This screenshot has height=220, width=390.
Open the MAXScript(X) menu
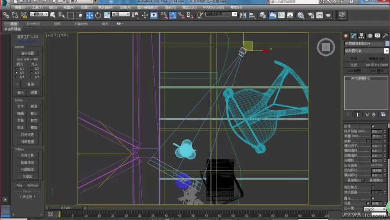tap(213, 7)
